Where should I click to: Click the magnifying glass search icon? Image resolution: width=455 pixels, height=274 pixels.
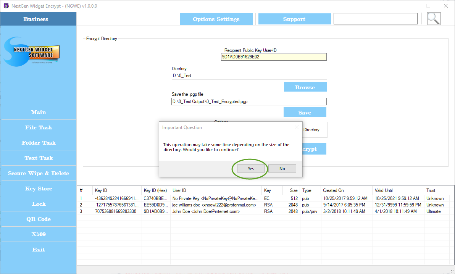[x=434, y=19]
